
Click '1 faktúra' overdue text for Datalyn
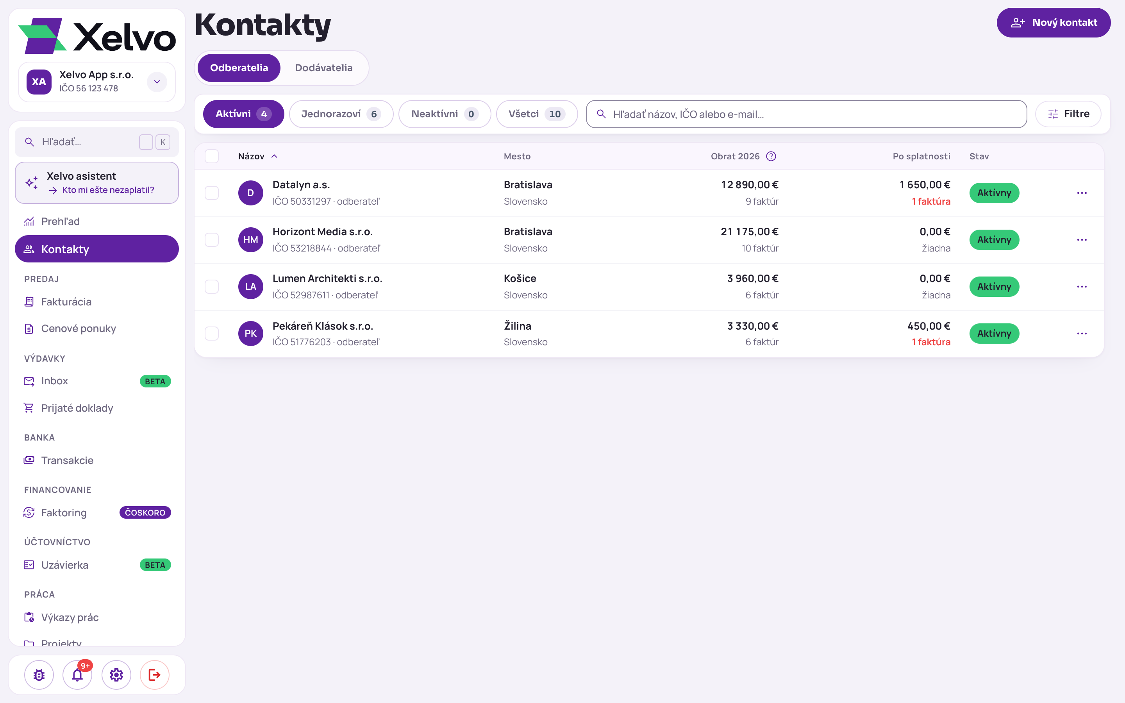click(x=931, y=201)
